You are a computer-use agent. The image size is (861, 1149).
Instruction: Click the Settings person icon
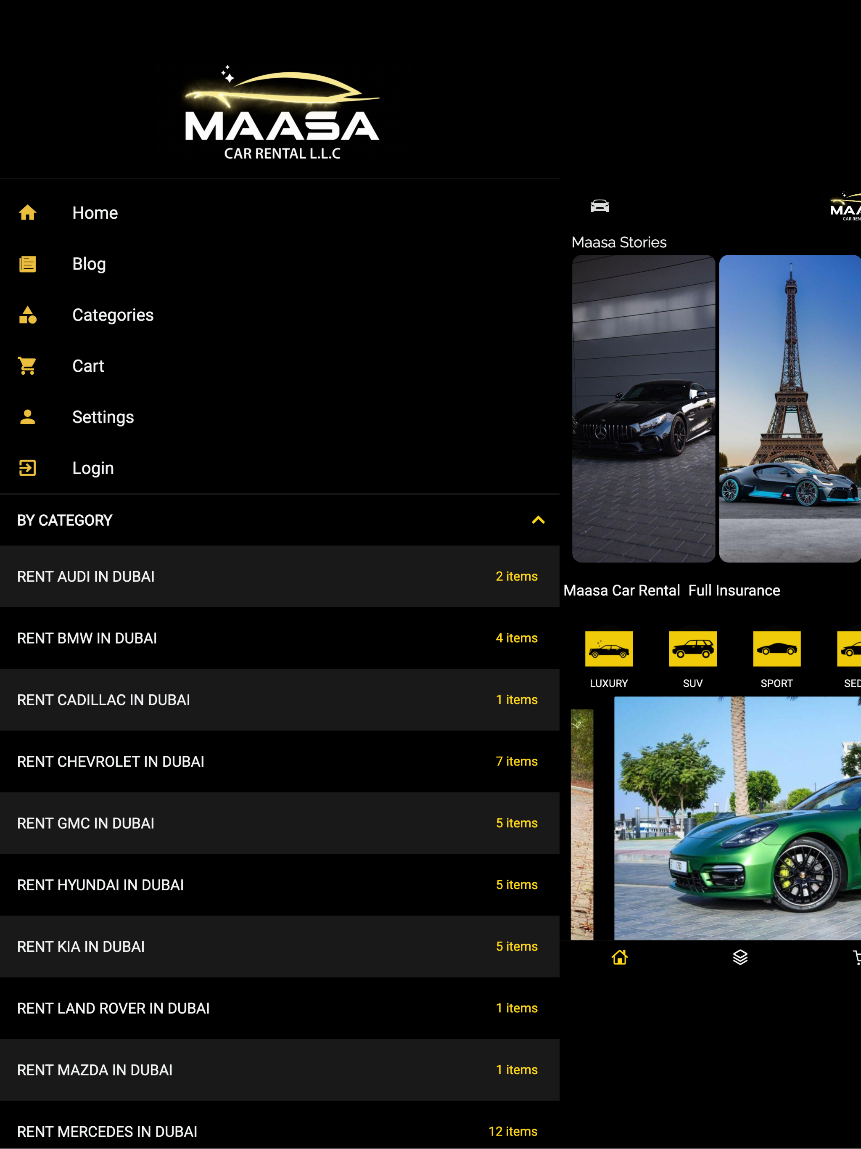point(27,417)
